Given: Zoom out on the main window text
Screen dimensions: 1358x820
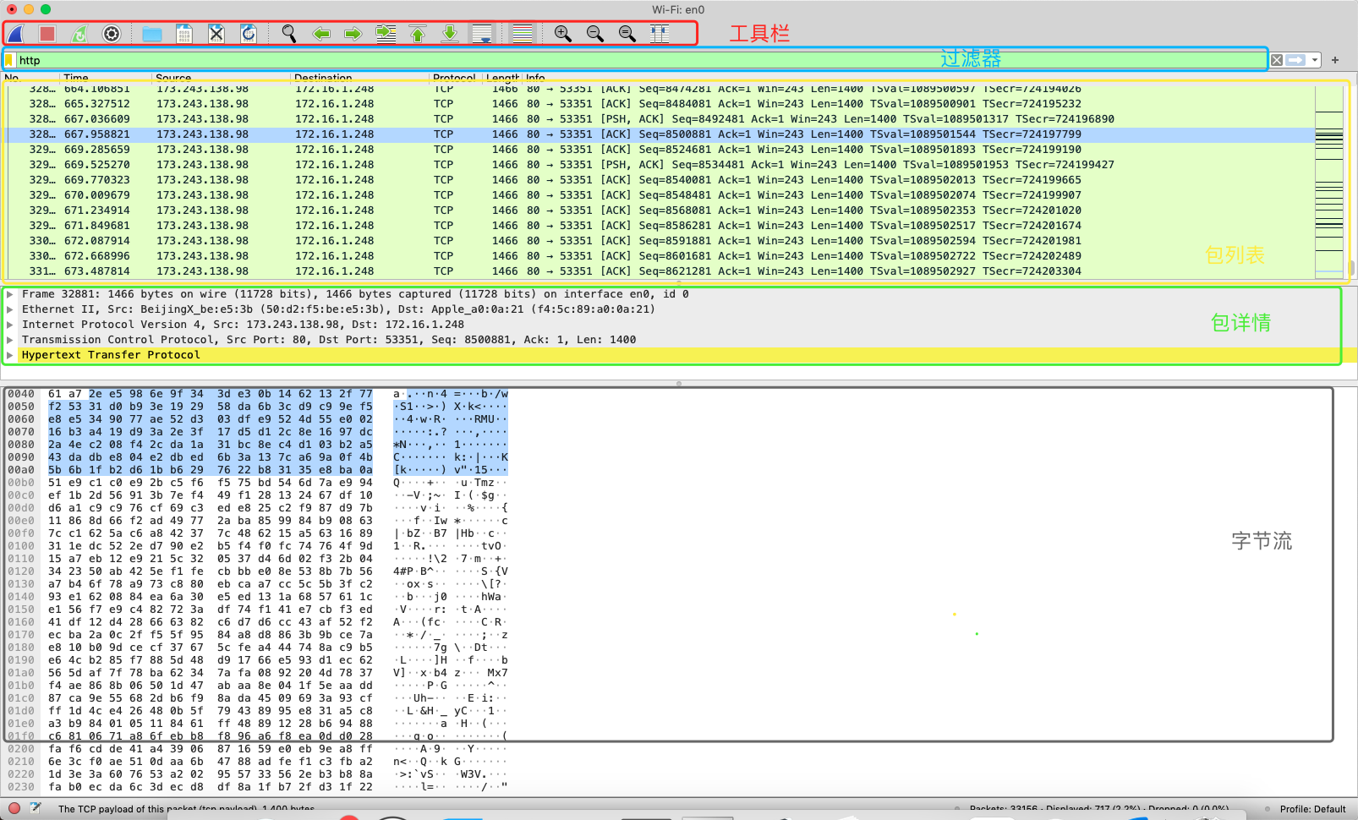Looking at the screenshot, I should (x=595, y=34).
